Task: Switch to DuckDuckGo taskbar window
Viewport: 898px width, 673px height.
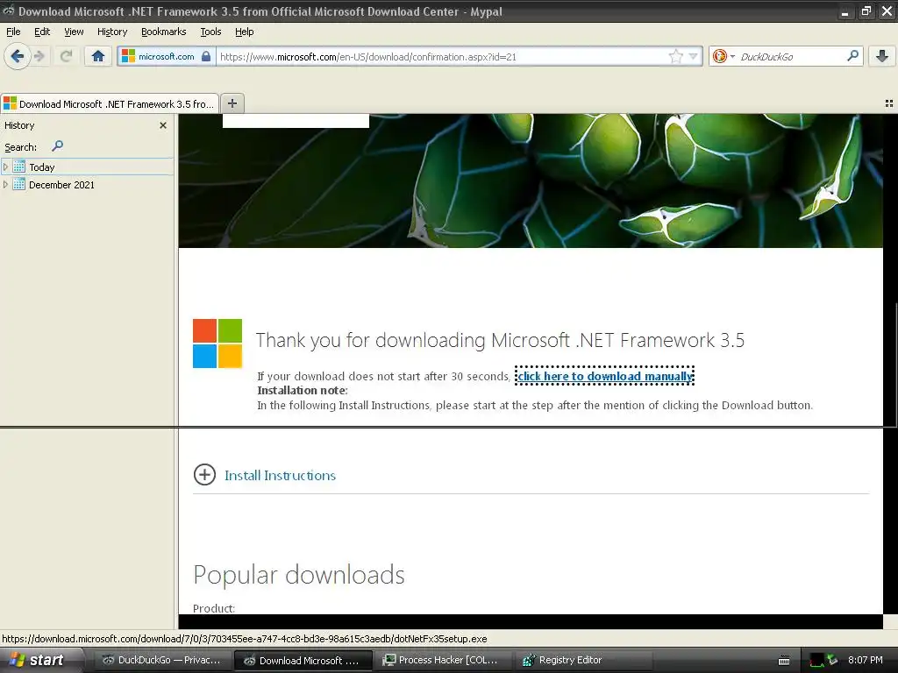Action: pos(162,660)
